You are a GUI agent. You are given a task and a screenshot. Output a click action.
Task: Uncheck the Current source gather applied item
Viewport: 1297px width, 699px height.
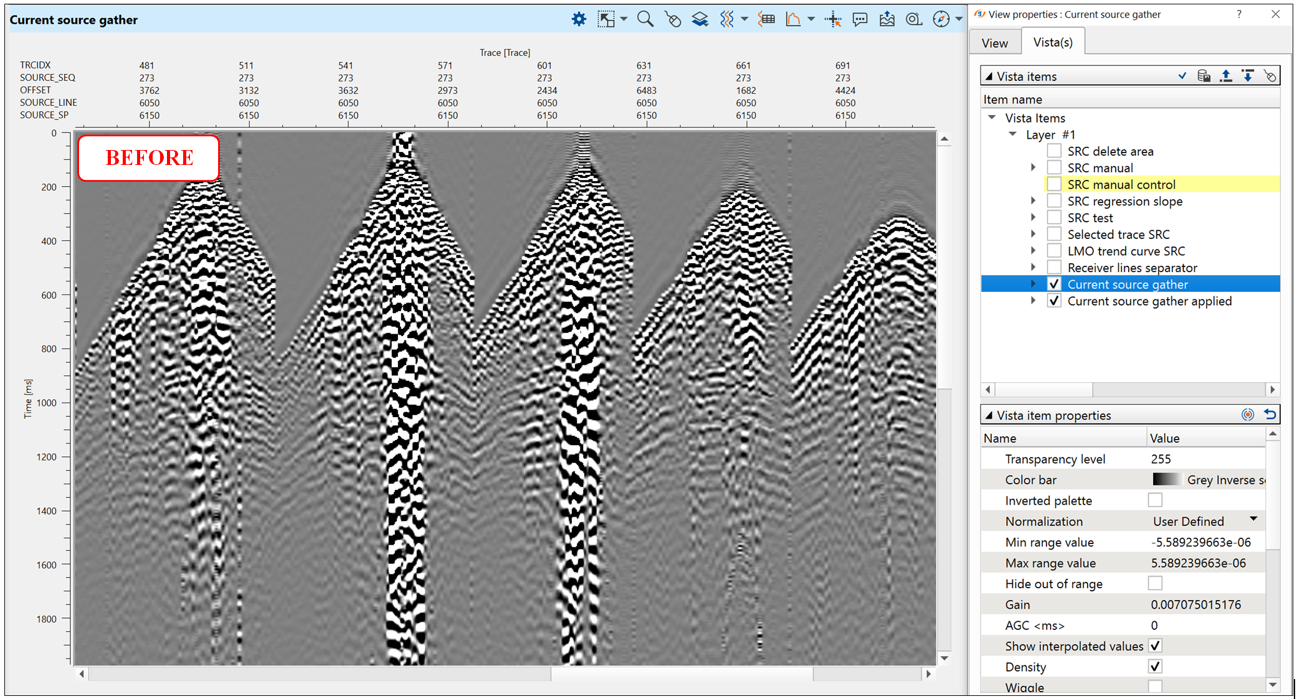pyautogui.click(x=1054, y=301)
